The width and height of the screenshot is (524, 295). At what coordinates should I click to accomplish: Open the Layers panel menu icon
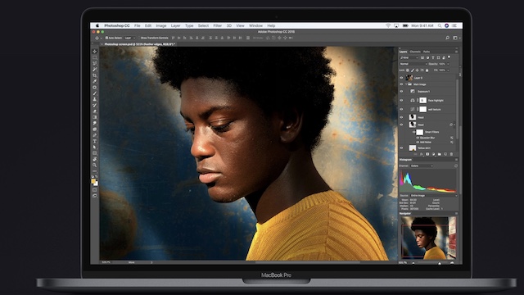[456, 52]
